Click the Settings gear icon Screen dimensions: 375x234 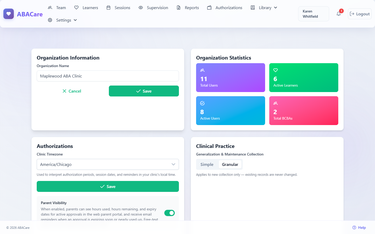(x=50, y=20)
